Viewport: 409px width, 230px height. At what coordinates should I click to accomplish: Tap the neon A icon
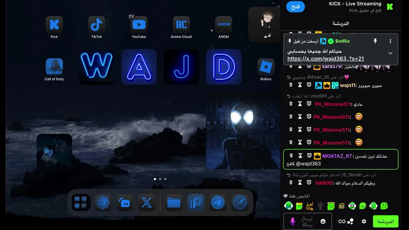(139, 67)
